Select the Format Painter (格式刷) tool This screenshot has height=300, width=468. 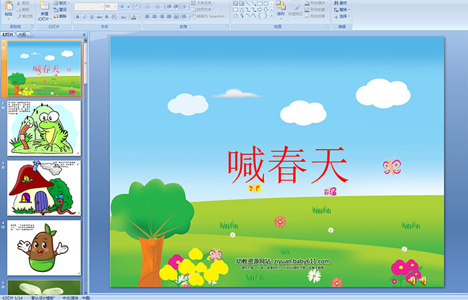coord(24,16)
